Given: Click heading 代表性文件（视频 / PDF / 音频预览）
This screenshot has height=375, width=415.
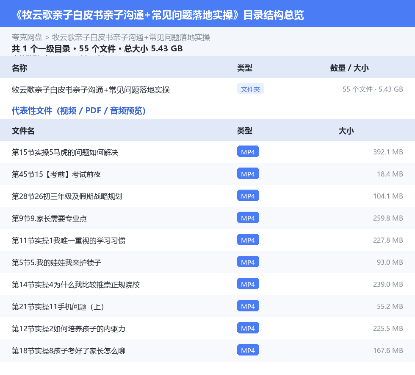Looking at the screenshot, I should pos(79,111).
